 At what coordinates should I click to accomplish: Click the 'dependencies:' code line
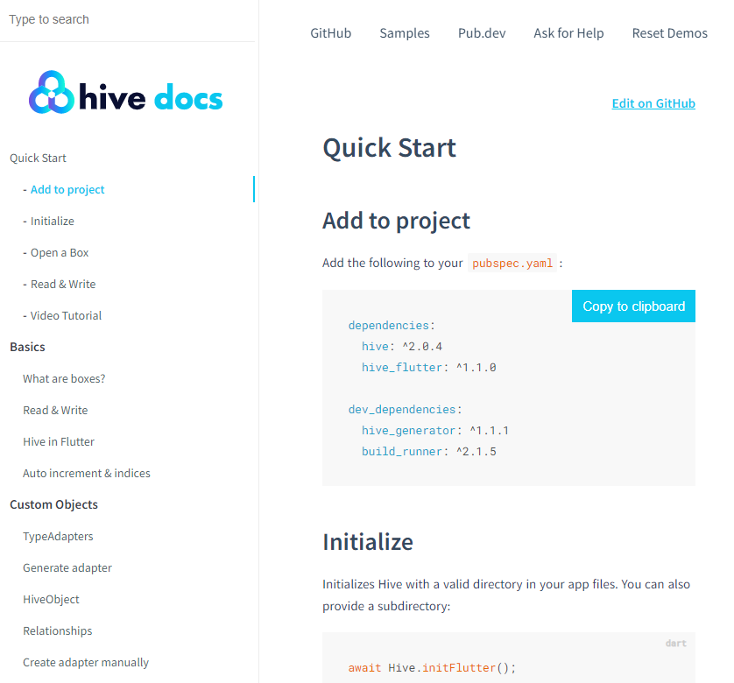pos(392,326)
